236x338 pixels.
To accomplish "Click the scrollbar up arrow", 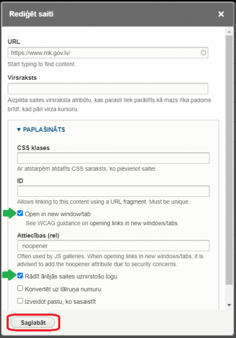I will 229,32.
